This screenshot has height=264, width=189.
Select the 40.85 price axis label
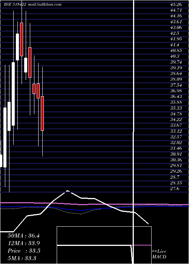point(176,51)
